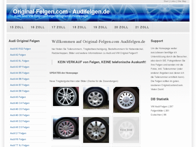View the VW hubcap wheel thumbnail

click(x=96, y=98)
